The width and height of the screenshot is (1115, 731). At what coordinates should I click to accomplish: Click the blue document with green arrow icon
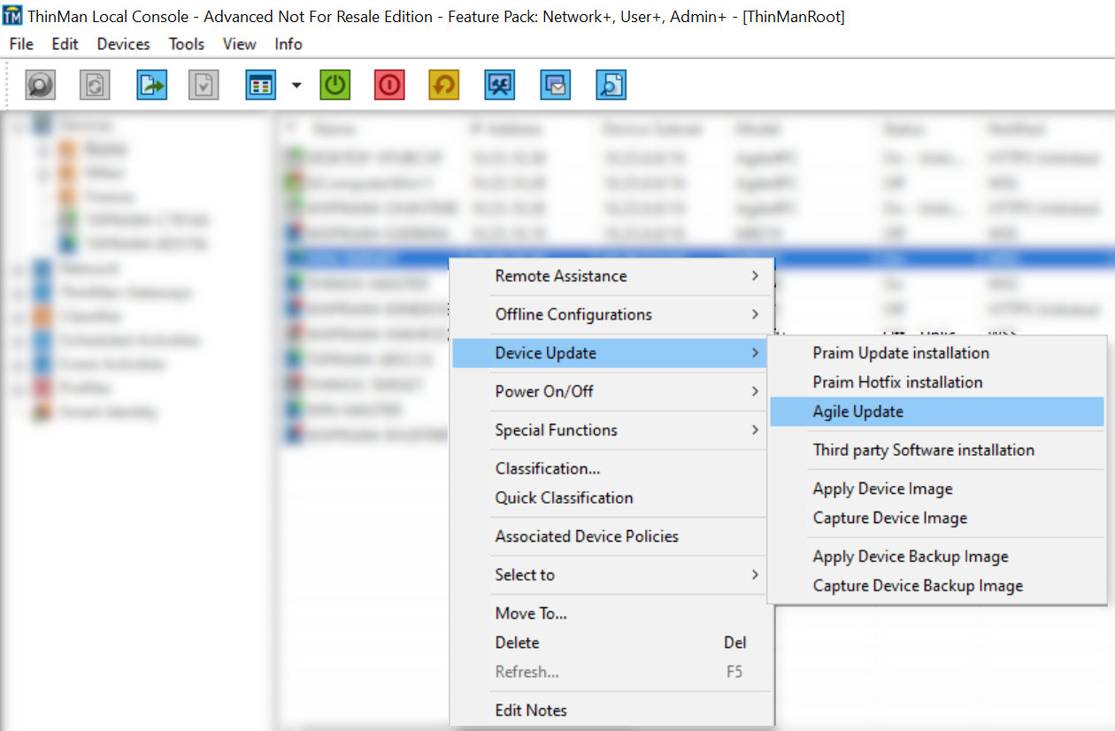(152, 85)
